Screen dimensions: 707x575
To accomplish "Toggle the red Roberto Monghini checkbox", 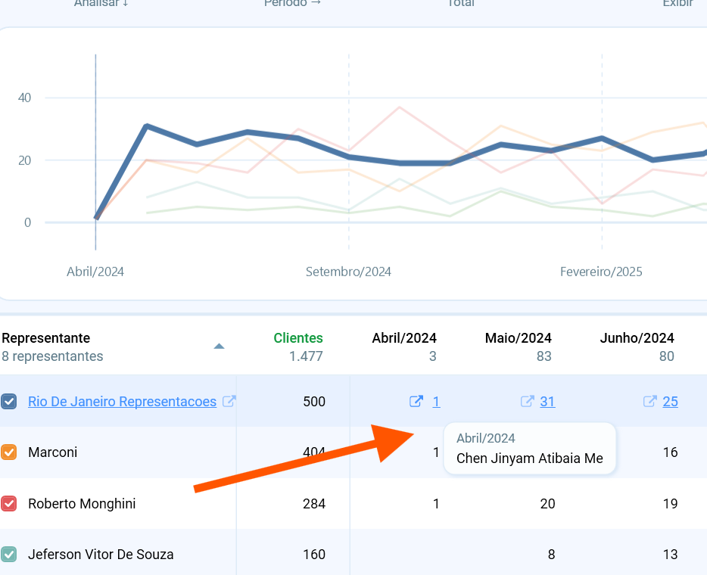I will (8, 503).
